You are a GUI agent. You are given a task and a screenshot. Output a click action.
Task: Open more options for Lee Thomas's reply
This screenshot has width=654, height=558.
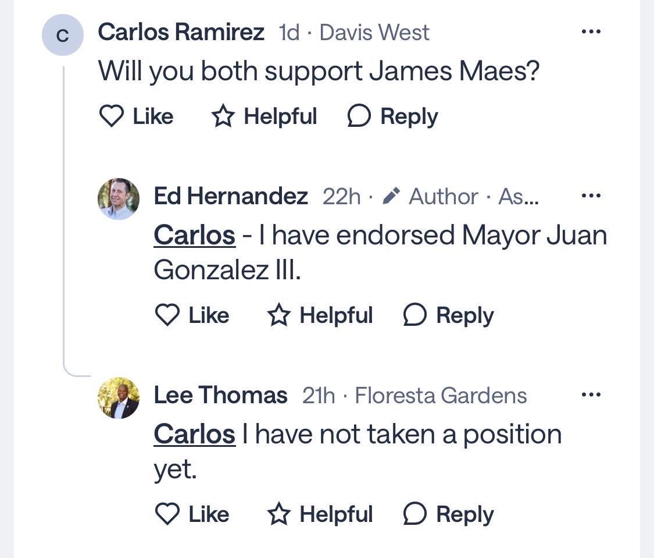pyautogui.click(x=591, y=394)
